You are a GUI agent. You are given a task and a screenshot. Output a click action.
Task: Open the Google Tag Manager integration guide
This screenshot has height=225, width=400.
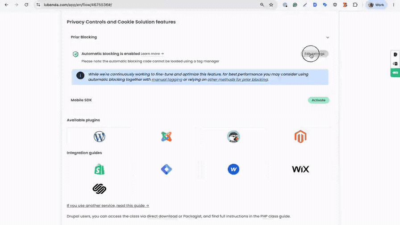(x=167, y=169)
